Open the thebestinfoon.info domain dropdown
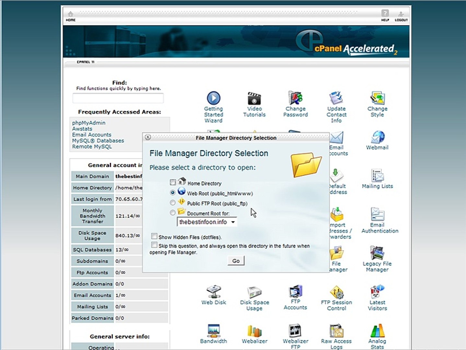 click(207, 222)
